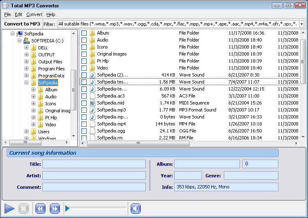Viewport: 308px width, 218px height.
Task: Click the Softpedia.mp4 file icon
Action: 92,124
